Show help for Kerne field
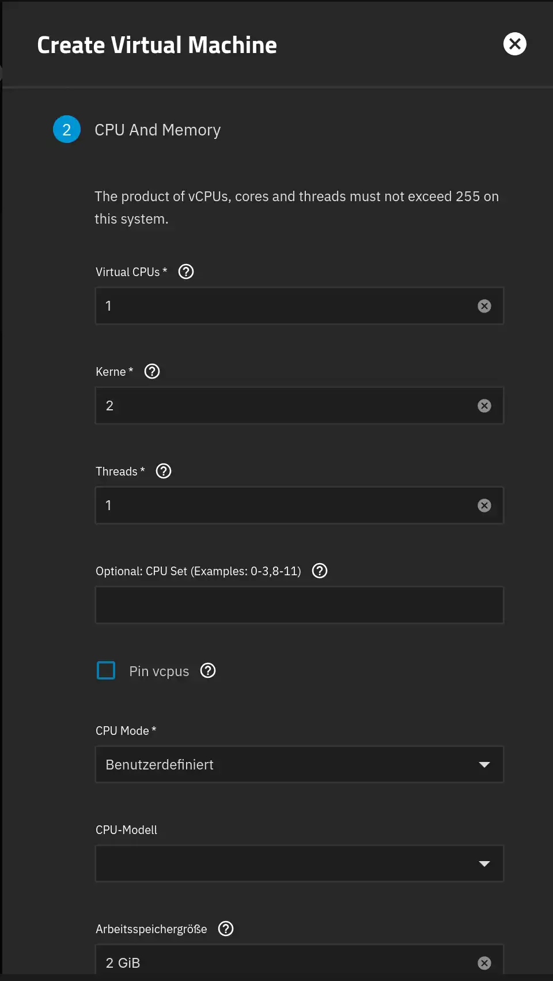Viewport: 553px width, 981px height. pyautogui.click(x=152, y=371)
